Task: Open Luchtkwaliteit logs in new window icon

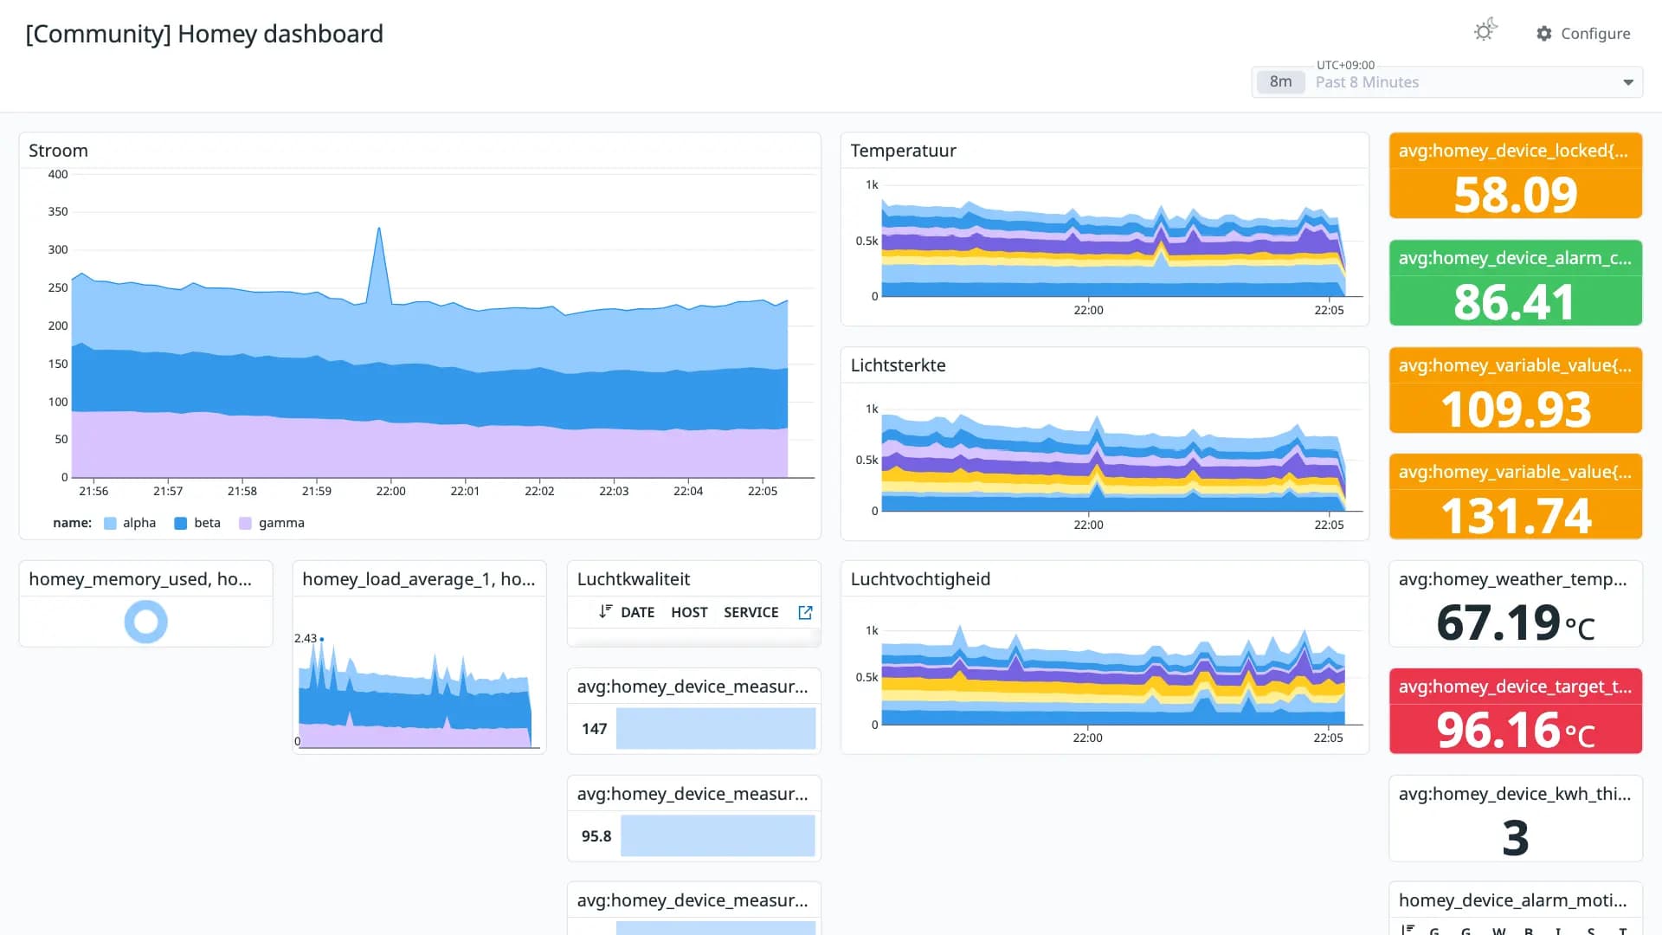Action: pyautogui.click(x=805, y=612)
